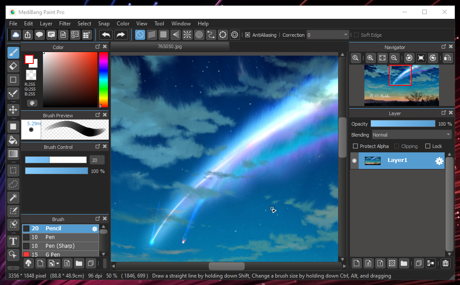Close the Brush Preview panel
This screenshot has width=460, height=285.
[x=105, y=115]
